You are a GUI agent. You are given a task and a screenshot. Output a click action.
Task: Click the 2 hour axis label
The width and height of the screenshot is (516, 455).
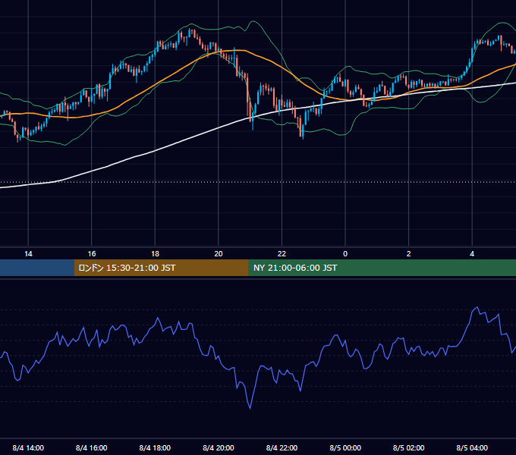(x=409, y=254)
